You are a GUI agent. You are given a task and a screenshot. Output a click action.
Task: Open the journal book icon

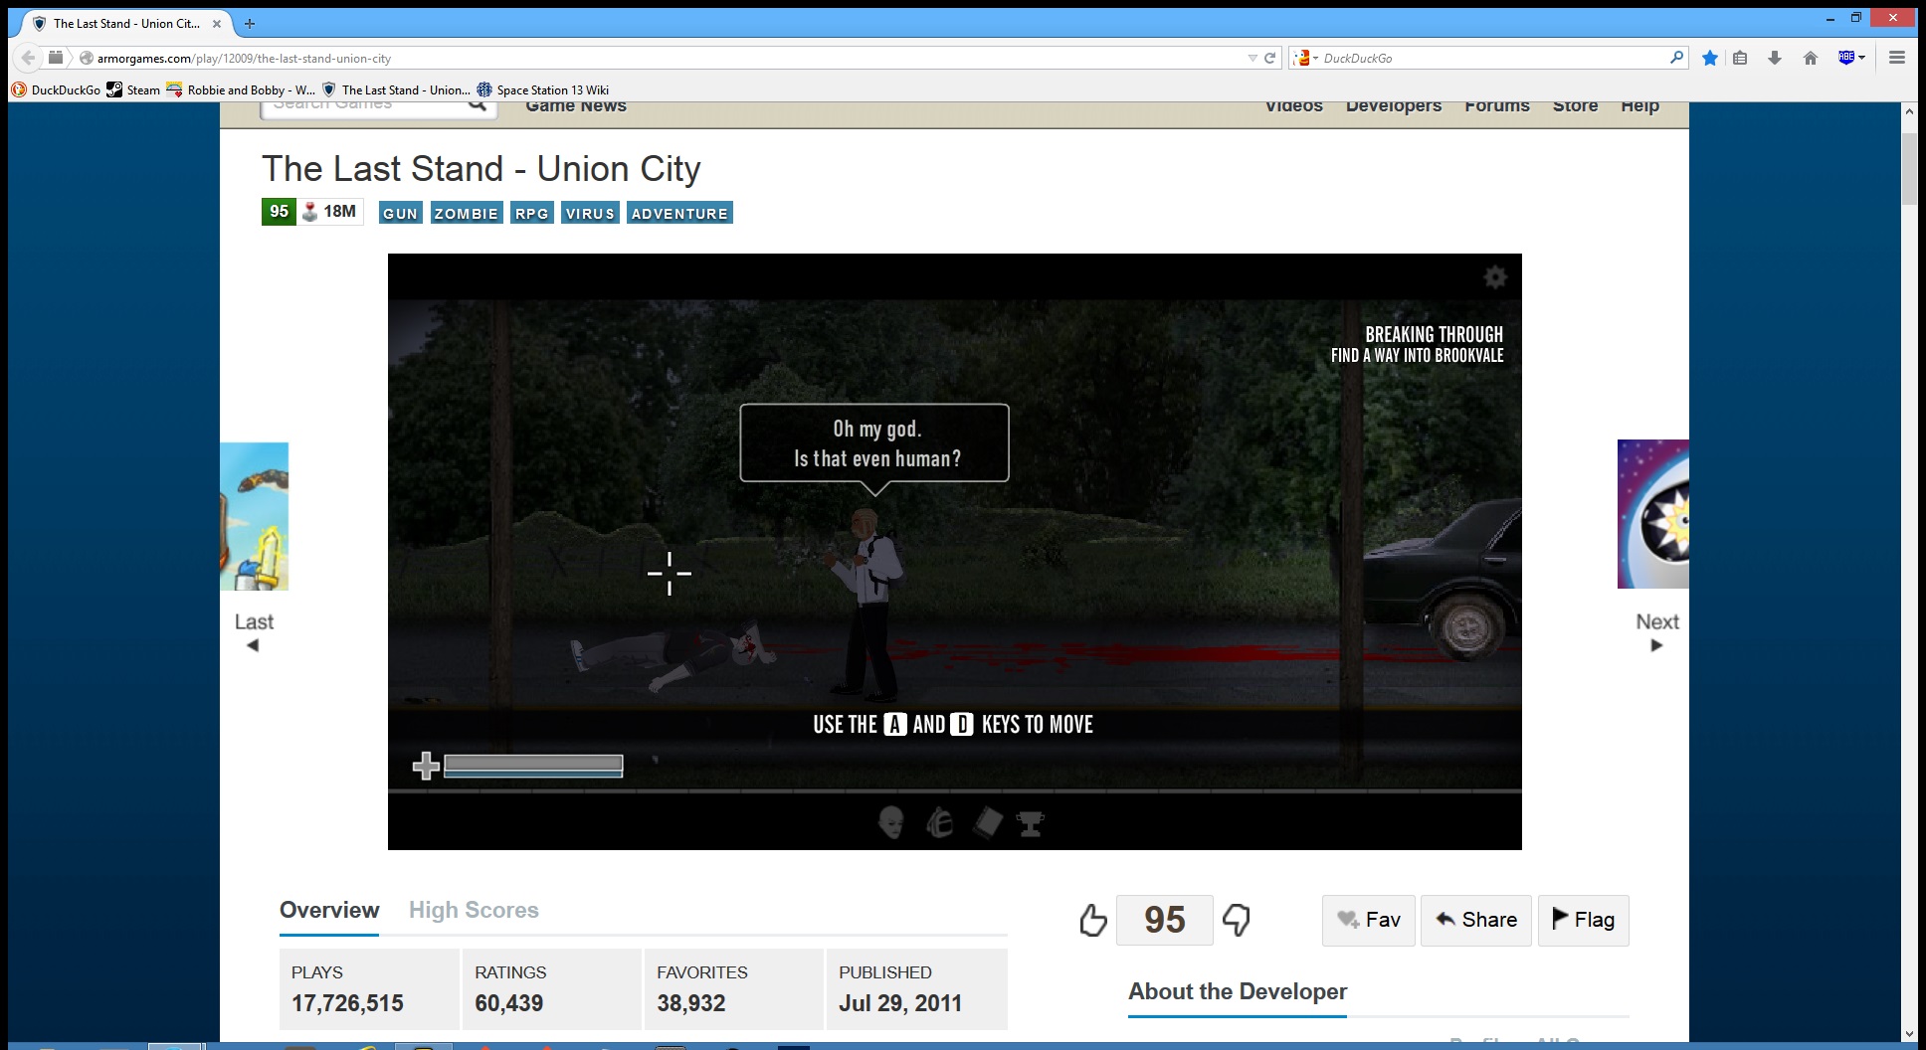[987, 822]
